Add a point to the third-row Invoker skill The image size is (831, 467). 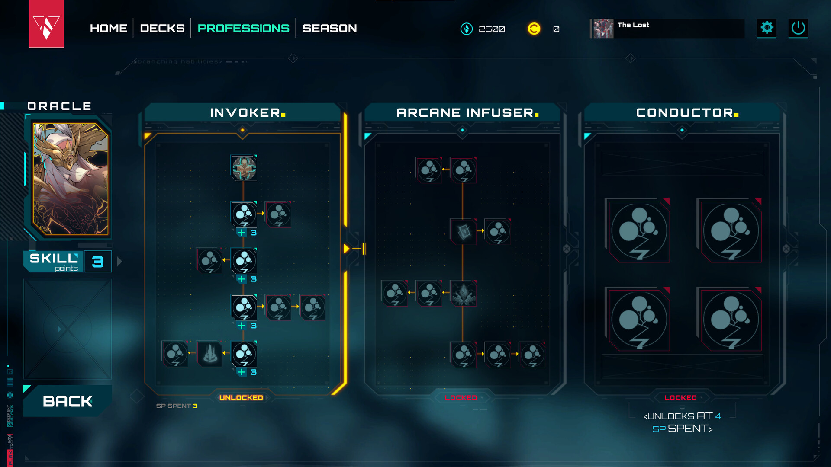pyautogui.click(x=242, y=279)
